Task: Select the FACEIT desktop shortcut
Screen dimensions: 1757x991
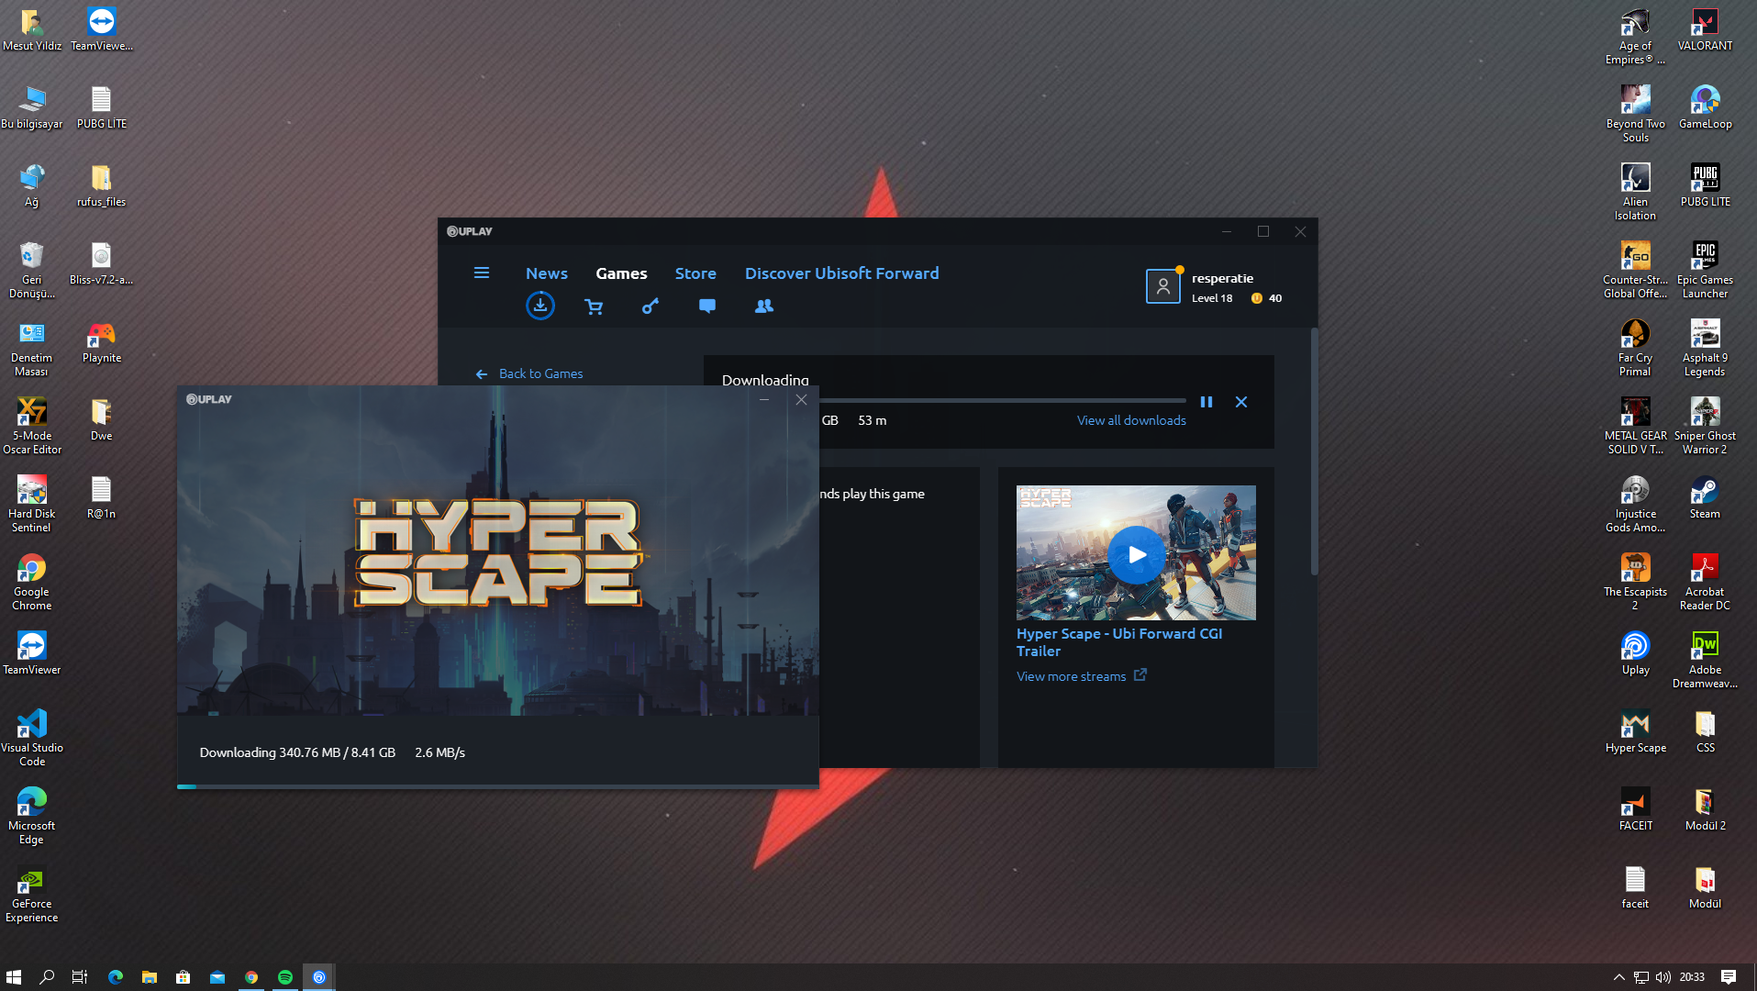Action: 1635,809
